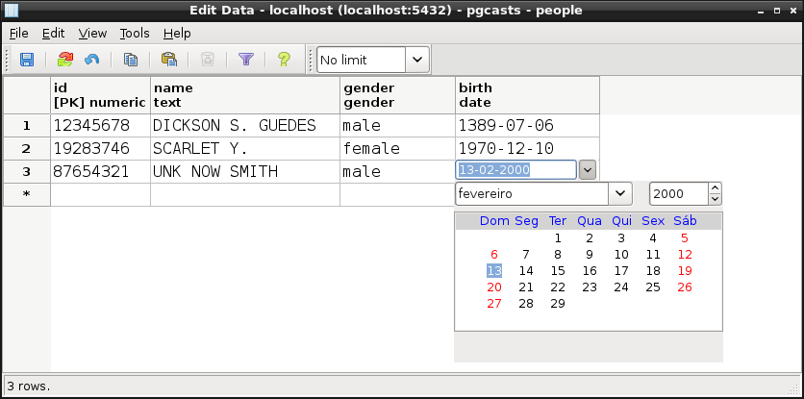Click the Paste clipboard icon
The image size is (804, 399).
pyautogui.click(x=169, y=60)
